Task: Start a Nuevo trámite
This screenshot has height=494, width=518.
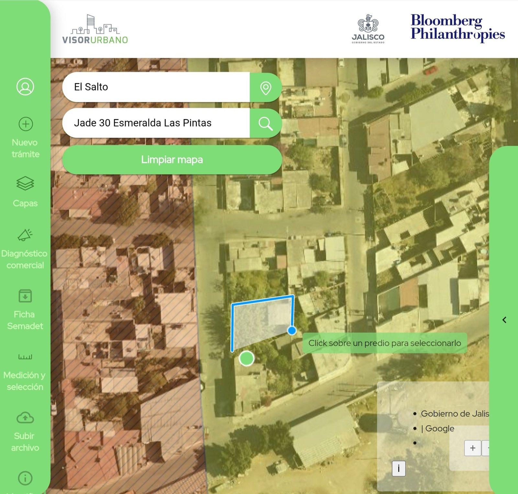Action: [x=25, y=124]
